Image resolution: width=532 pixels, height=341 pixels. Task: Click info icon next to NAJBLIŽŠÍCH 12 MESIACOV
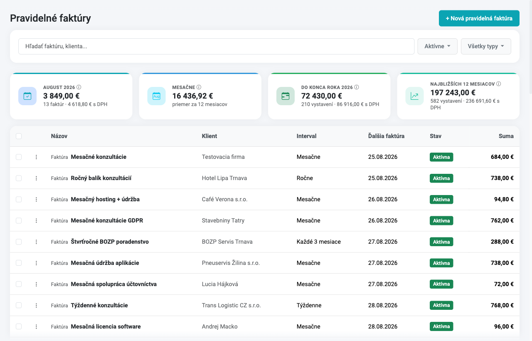pos(499,84)
